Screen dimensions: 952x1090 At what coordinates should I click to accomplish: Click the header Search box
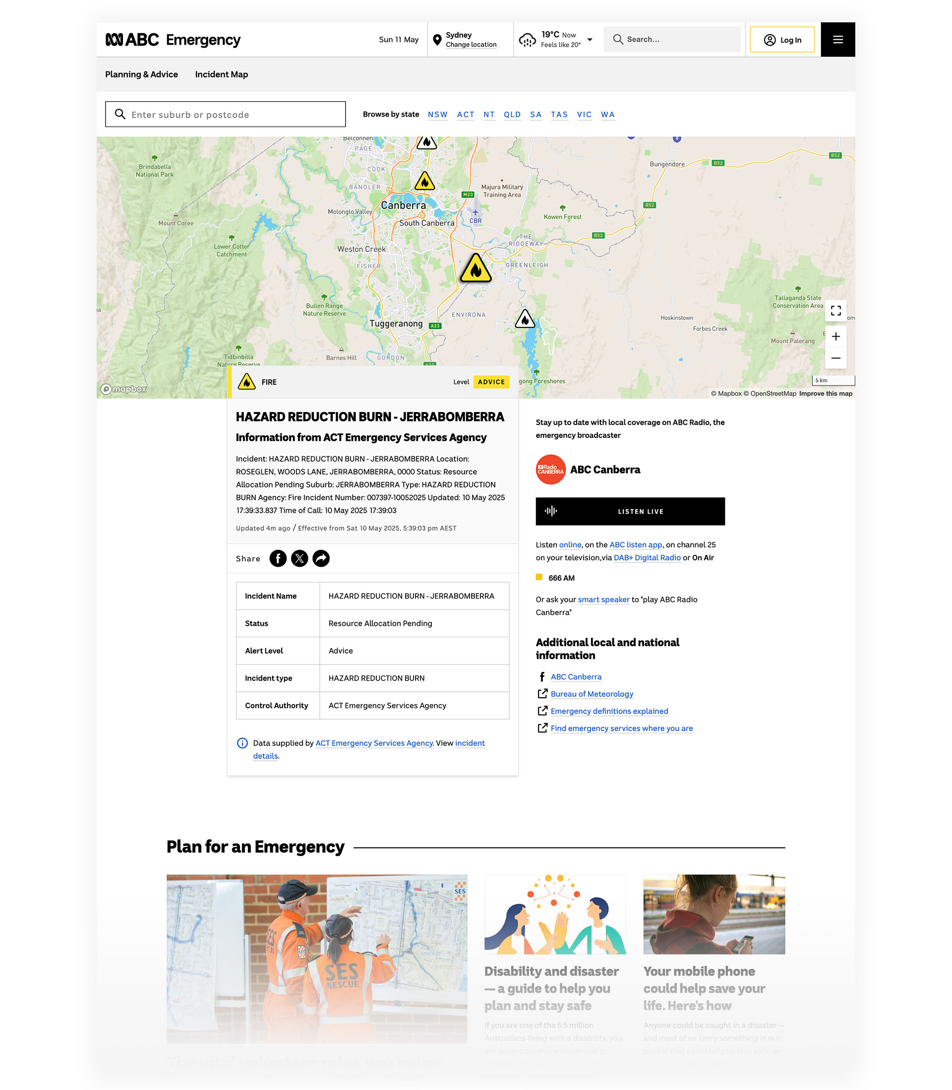point(671,39)
